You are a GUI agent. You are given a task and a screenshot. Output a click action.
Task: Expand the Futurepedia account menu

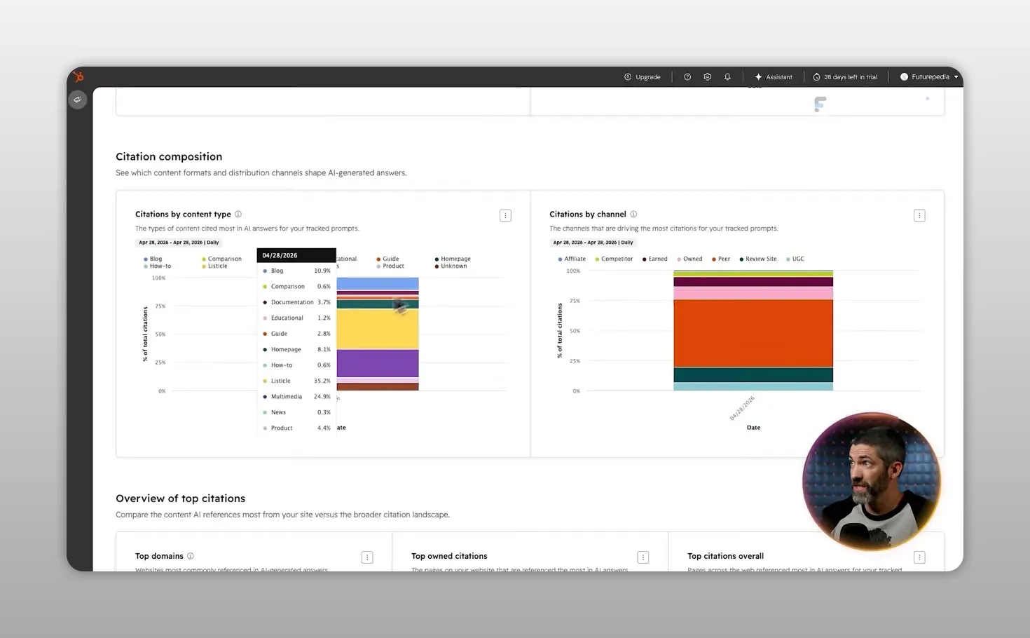pyautogui.click(x=929, y=77)
